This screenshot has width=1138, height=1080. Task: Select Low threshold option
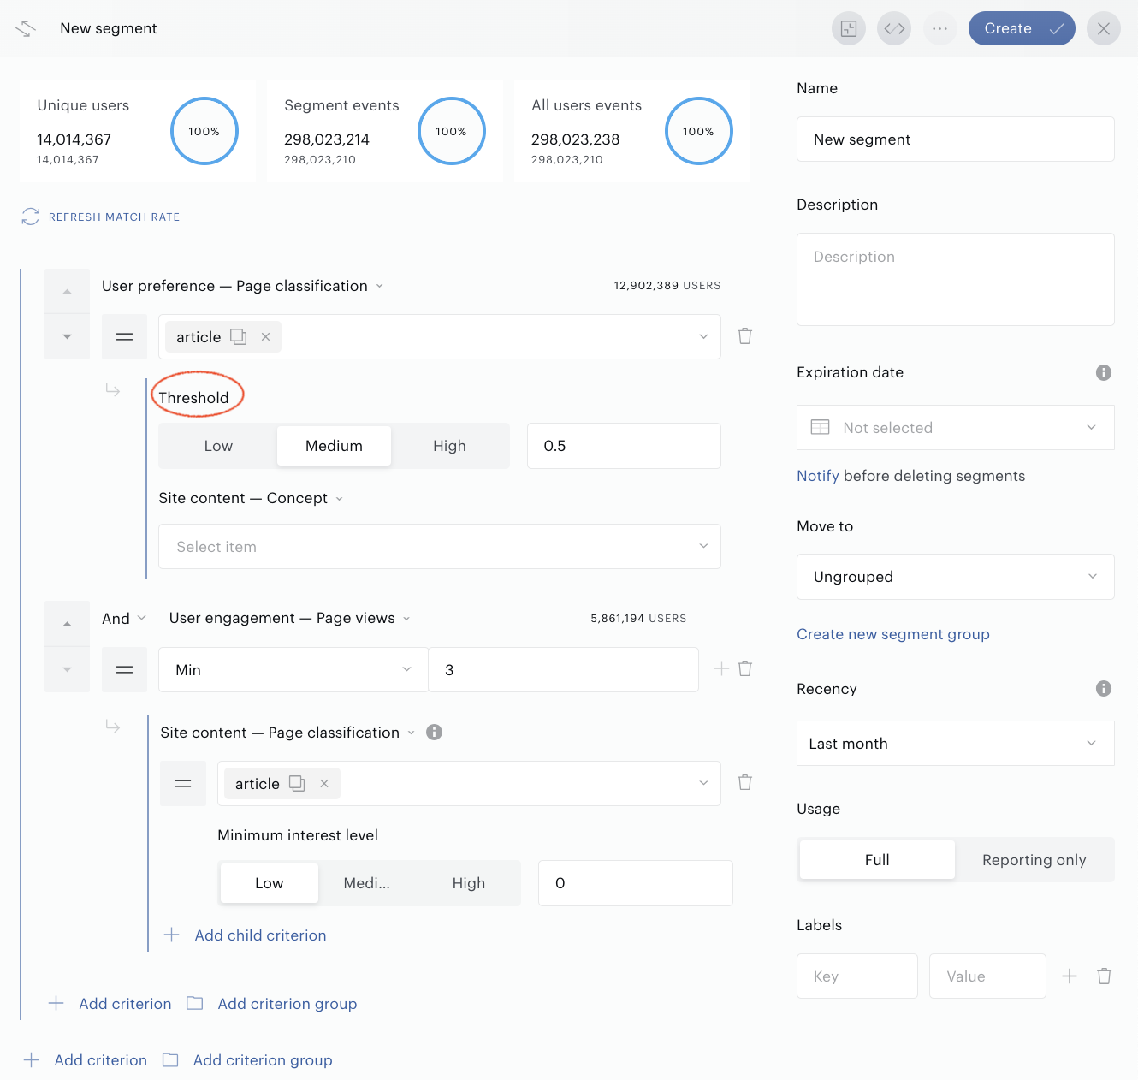point(218,446)
